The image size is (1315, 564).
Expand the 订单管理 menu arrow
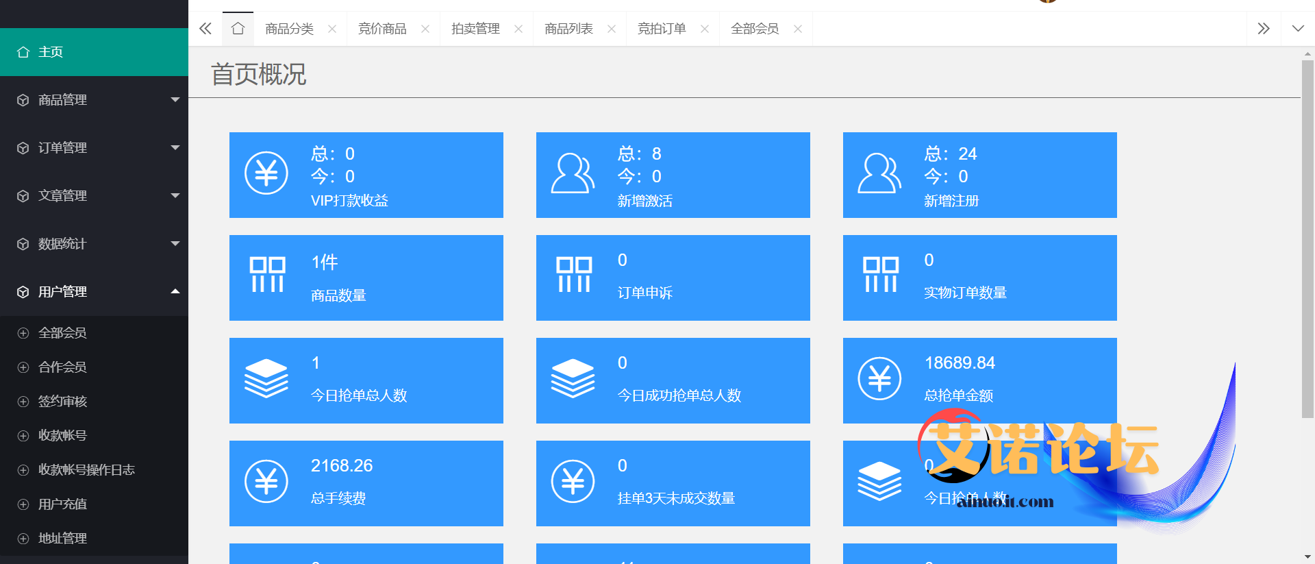[175, 148]
